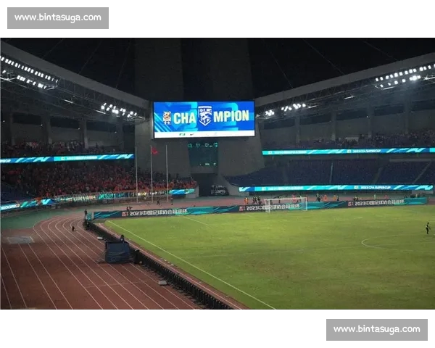The image size is (435, 348).
Task: Click the small dark display below the main scoreboard
Action: click(203, 155)
